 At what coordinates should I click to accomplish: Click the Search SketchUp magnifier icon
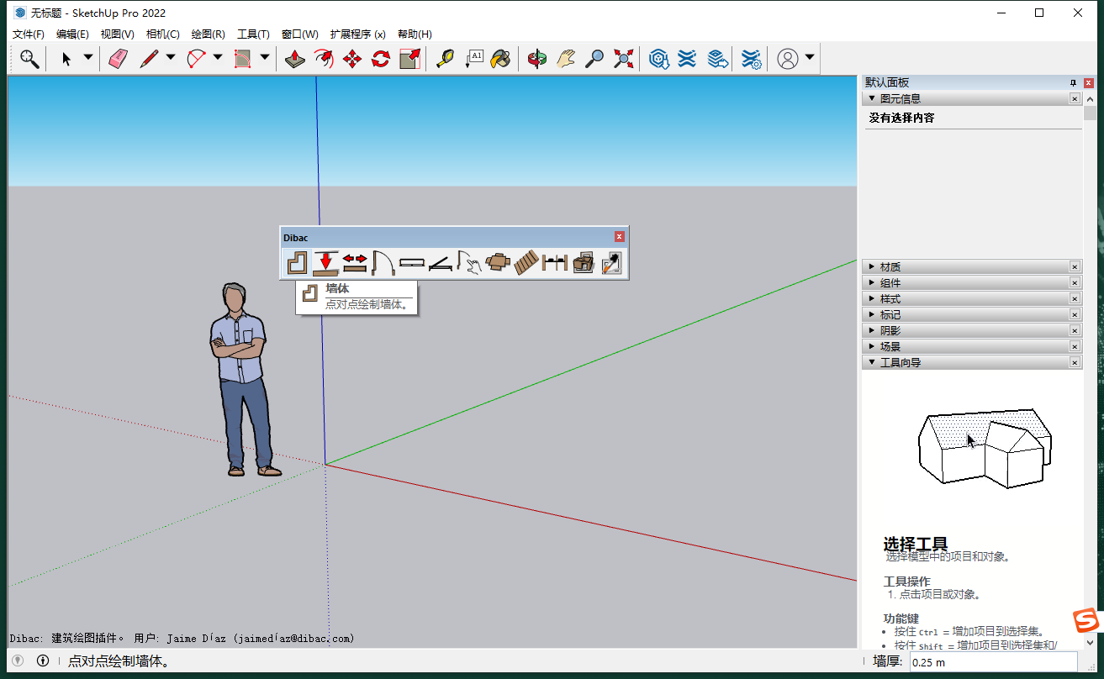click(29, 59)
